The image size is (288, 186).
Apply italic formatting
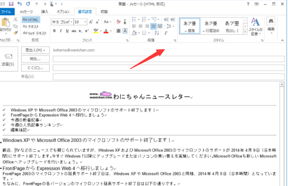tap(60, 31)
